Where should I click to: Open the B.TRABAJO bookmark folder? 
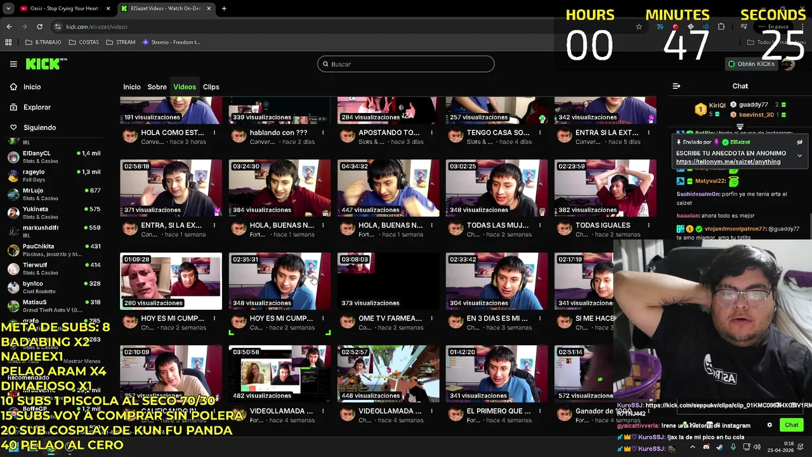(x=43, y=43)
